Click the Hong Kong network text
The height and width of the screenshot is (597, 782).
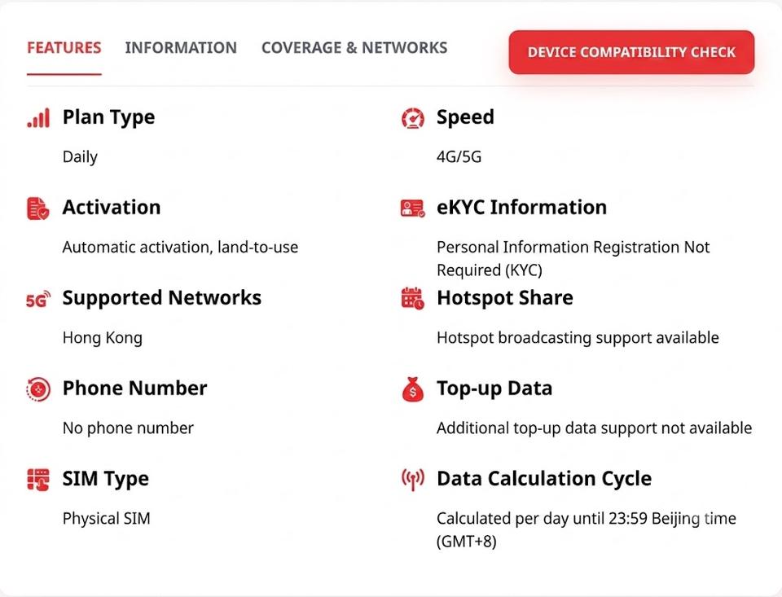[103, 338]
